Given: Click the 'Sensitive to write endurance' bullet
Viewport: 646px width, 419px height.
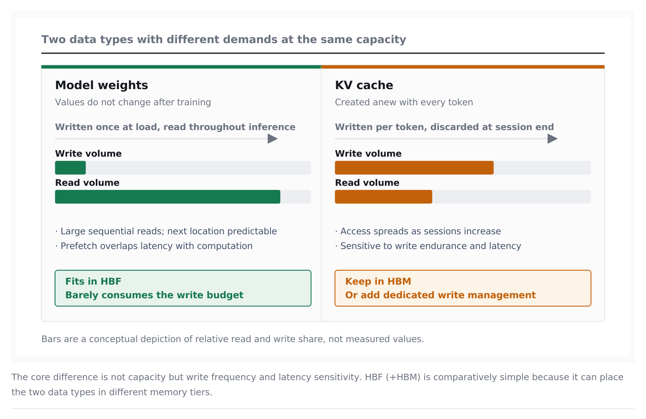Looking at the screenshot, I should (x=428, y=246).
